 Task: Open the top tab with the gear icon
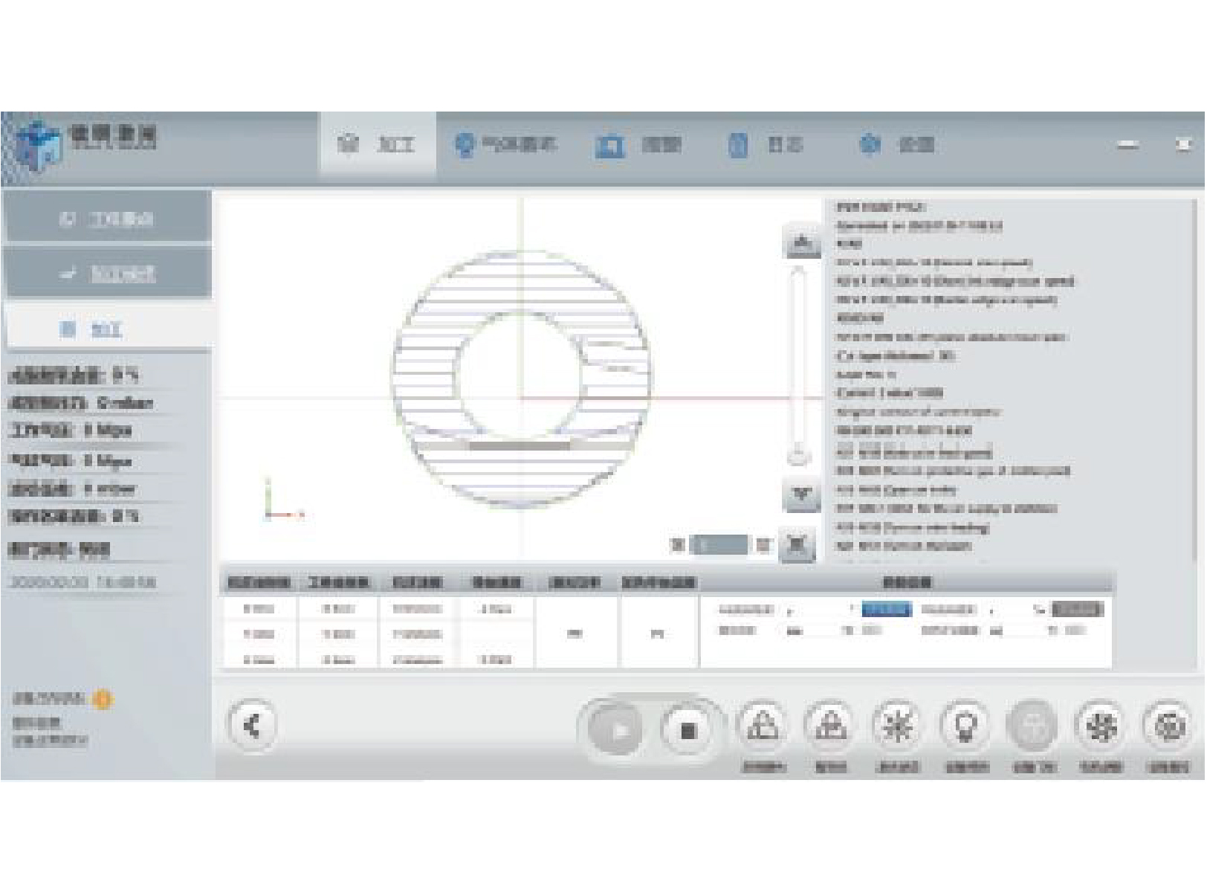[x=896, y=144]
